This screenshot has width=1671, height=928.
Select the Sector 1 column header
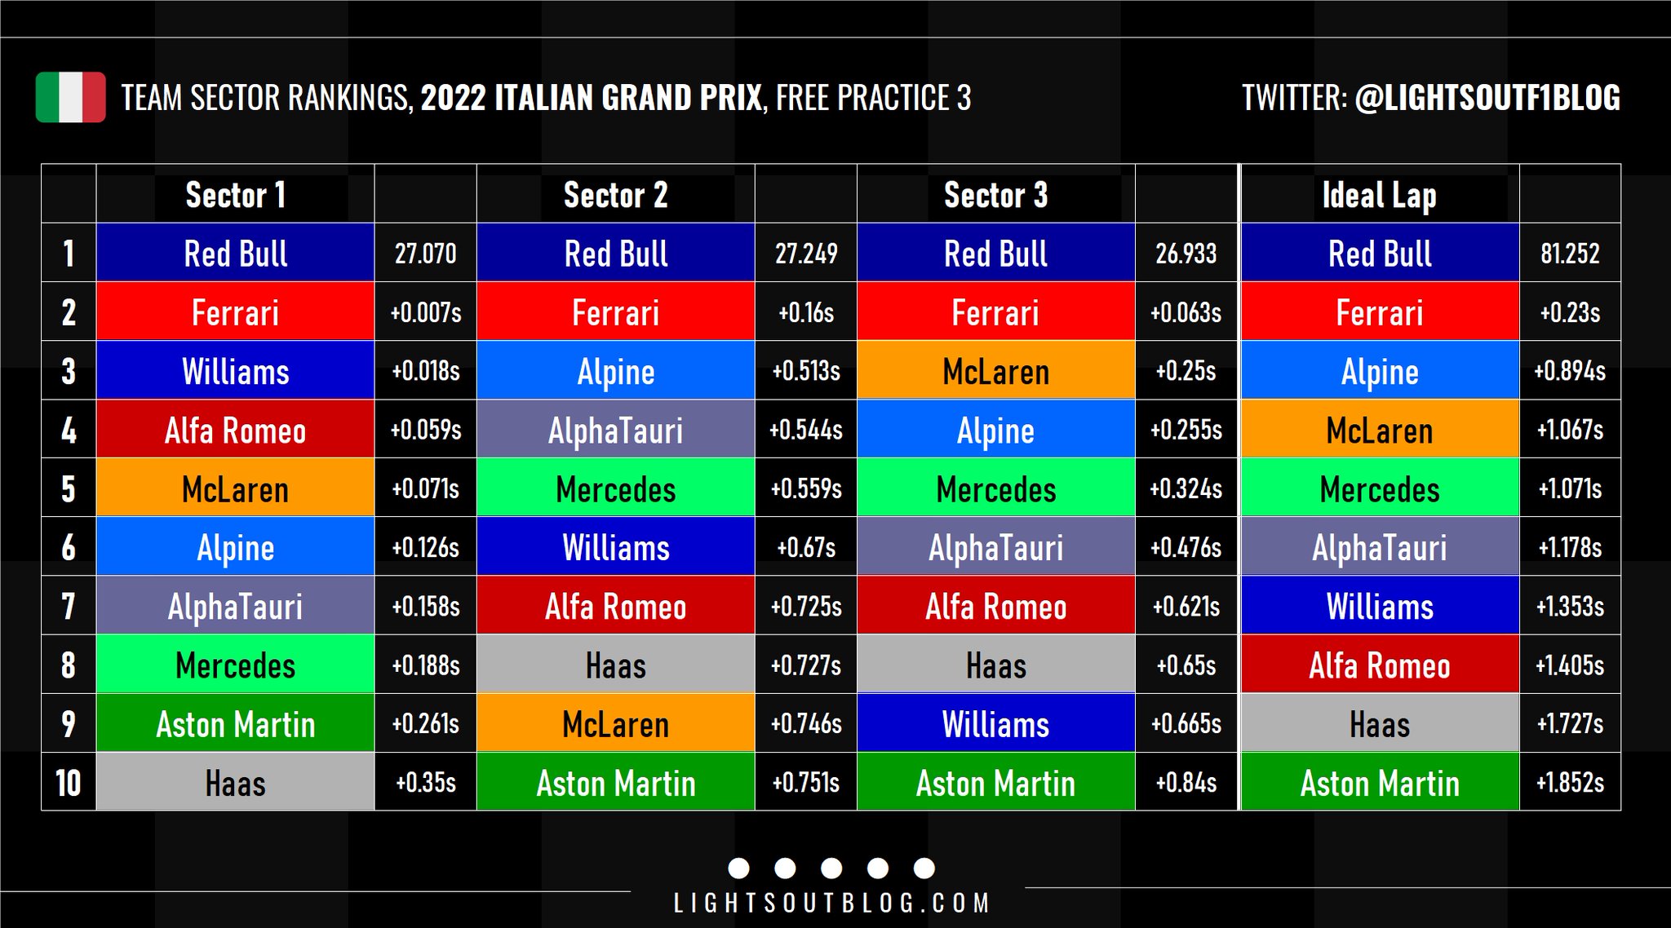pyautogui.click(x=235, y=195)
